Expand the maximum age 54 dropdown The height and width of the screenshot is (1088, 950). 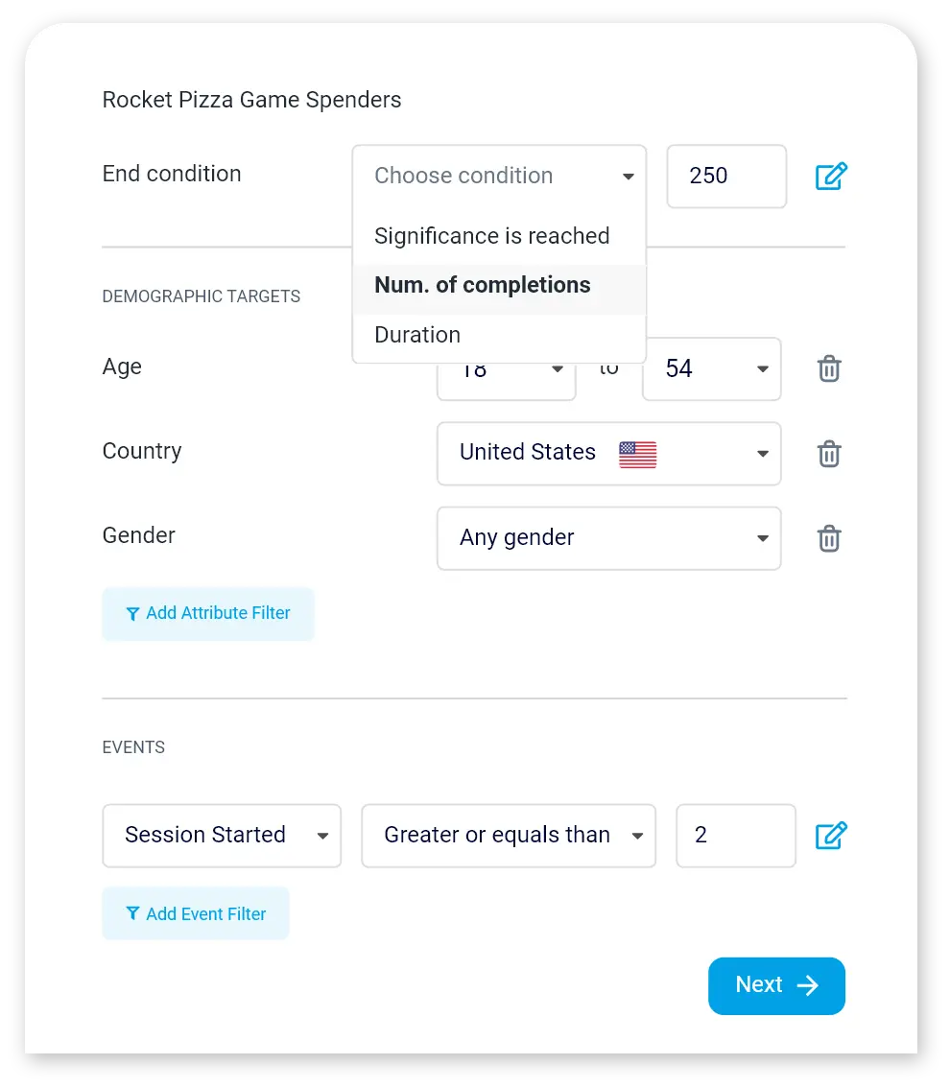[711, 369]
